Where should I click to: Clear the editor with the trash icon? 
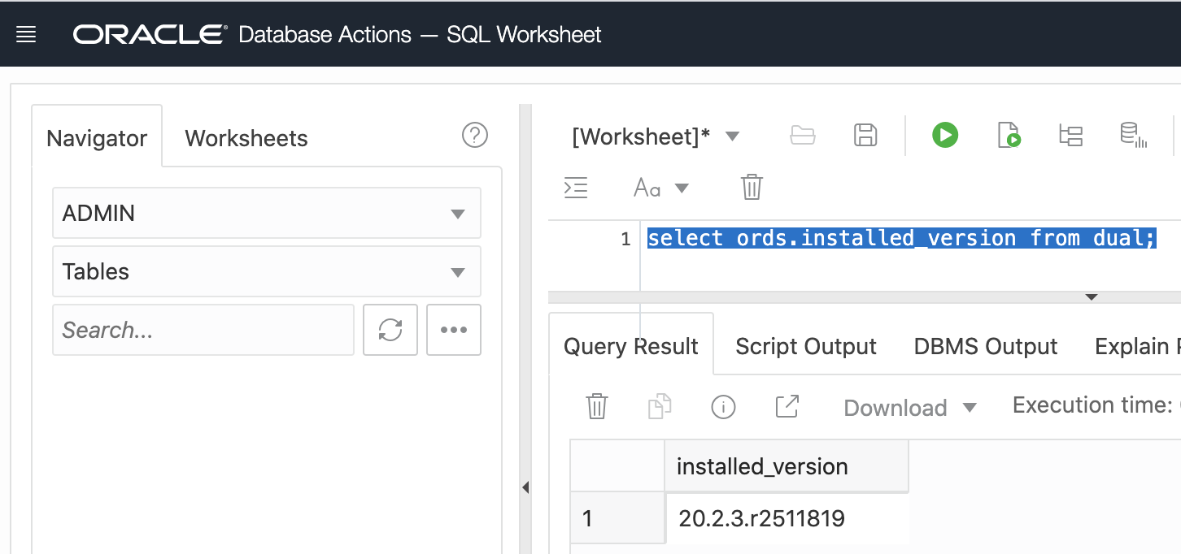tap(752, 188)
